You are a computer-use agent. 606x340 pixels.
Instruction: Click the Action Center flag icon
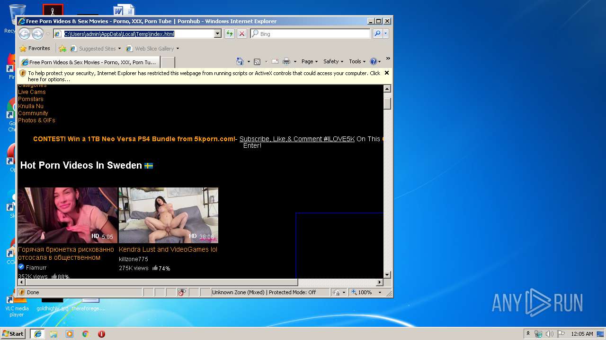[561, 334]
